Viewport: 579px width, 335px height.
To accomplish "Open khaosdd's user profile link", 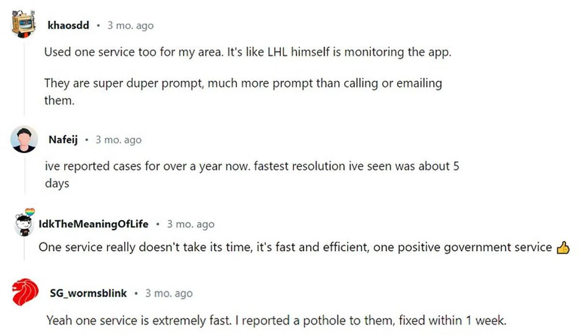I will click(x=69, y=26).
